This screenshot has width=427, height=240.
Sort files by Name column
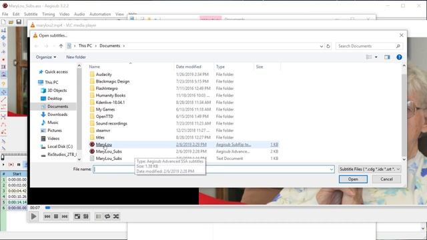(94, 67)
